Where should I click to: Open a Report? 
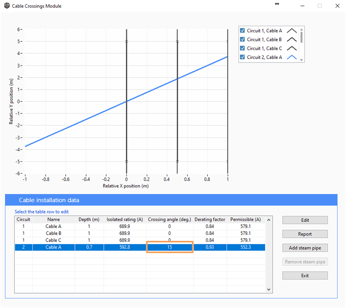click(x=305, y=234)
